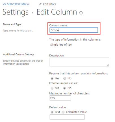The height and width of the screenshot is (122, 115).
Task: Click inside the Description text area
Action: click(x=79, y=62)
